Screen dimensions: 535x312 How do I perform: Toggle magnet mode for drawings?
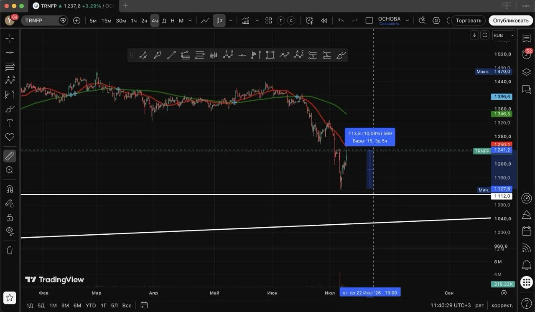point(10,189)
